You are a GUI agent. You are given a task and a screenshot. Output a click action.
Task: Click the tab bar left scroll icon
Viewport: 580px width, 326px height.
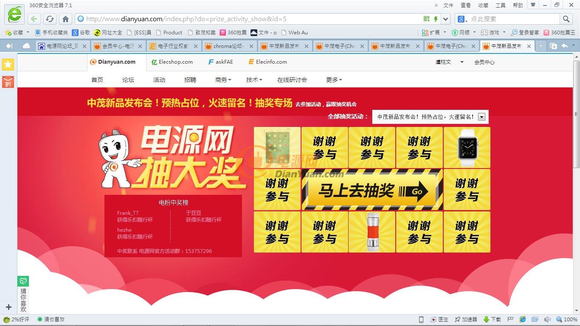click(9, 46)
